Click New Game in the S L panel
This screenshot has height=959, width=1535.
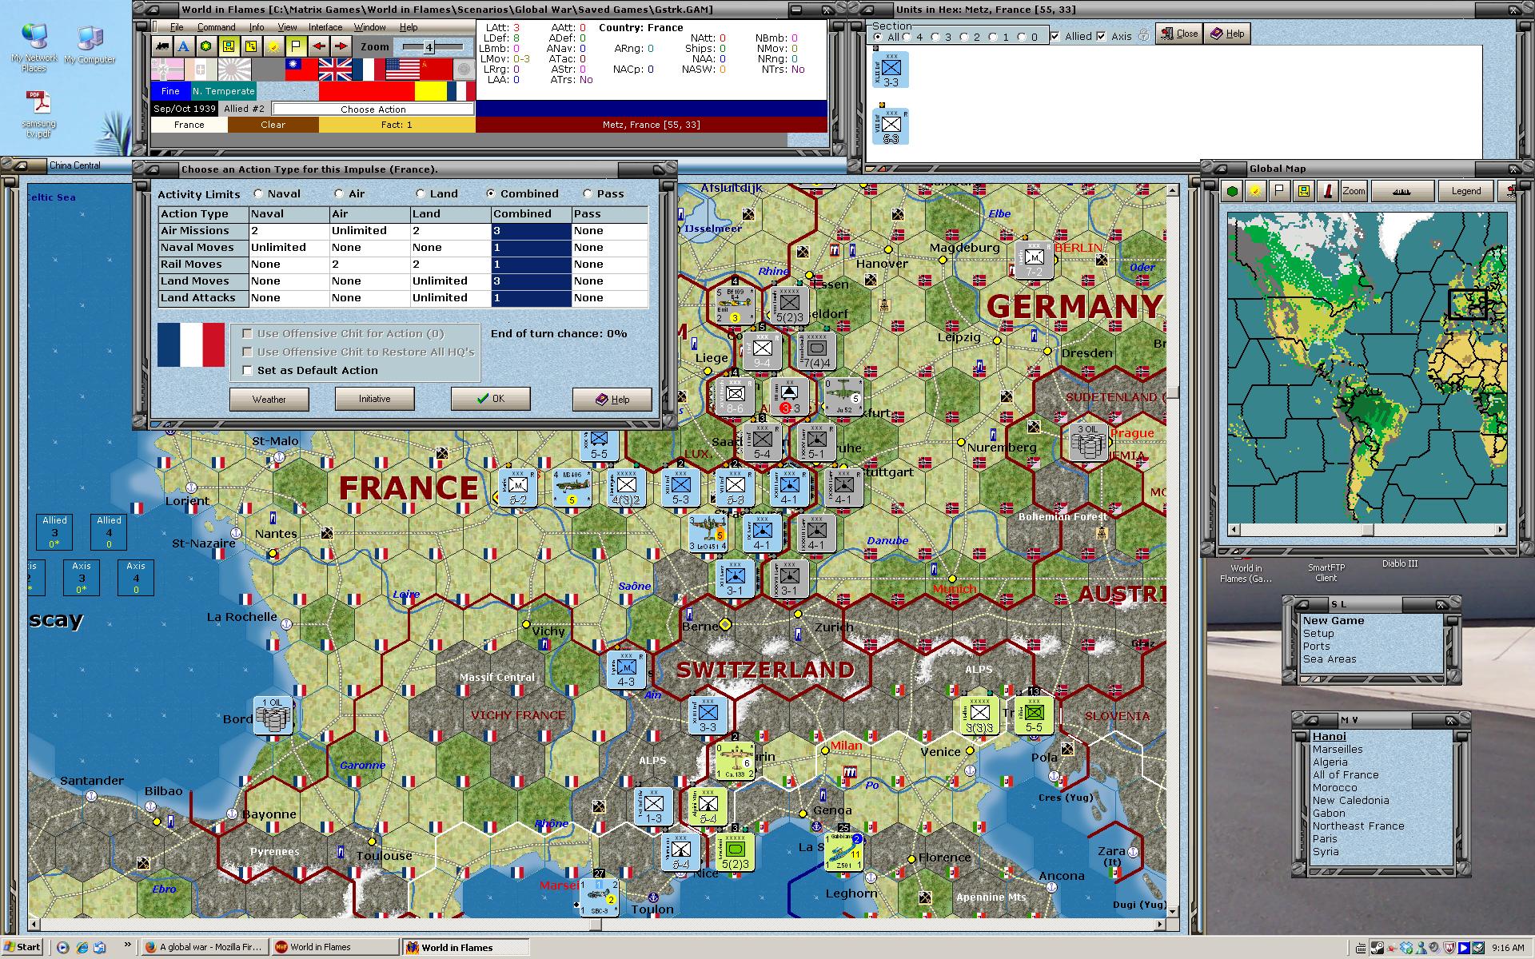(x=1334, y=621)
